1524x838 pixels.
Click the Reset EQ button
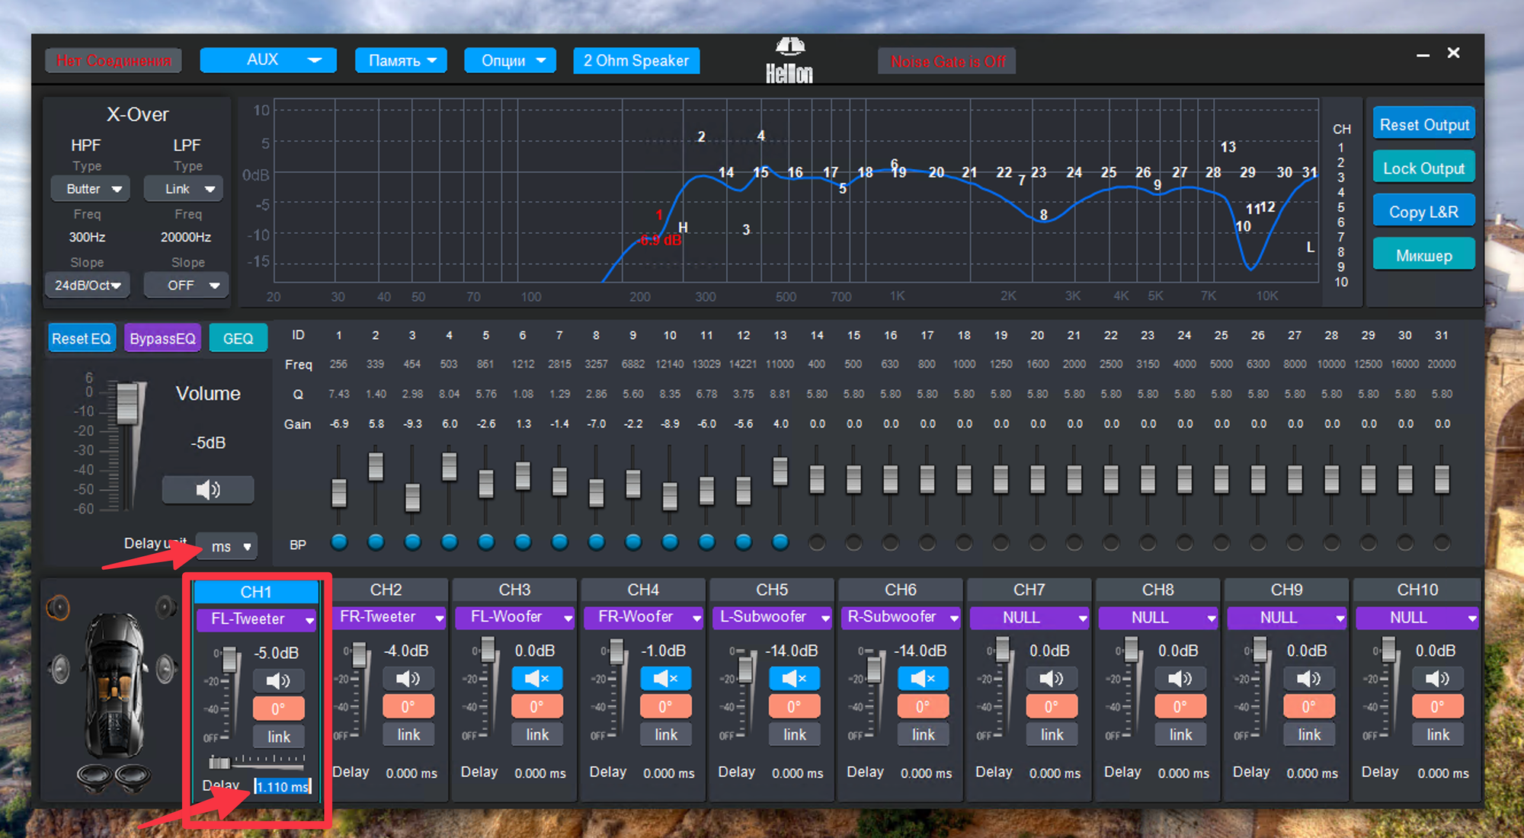coord(81,338)
